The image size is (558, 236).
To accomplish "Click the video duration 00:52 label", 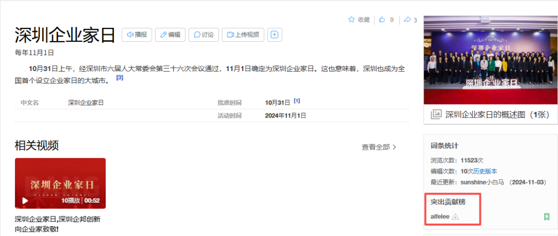I will tap(92, 201).
